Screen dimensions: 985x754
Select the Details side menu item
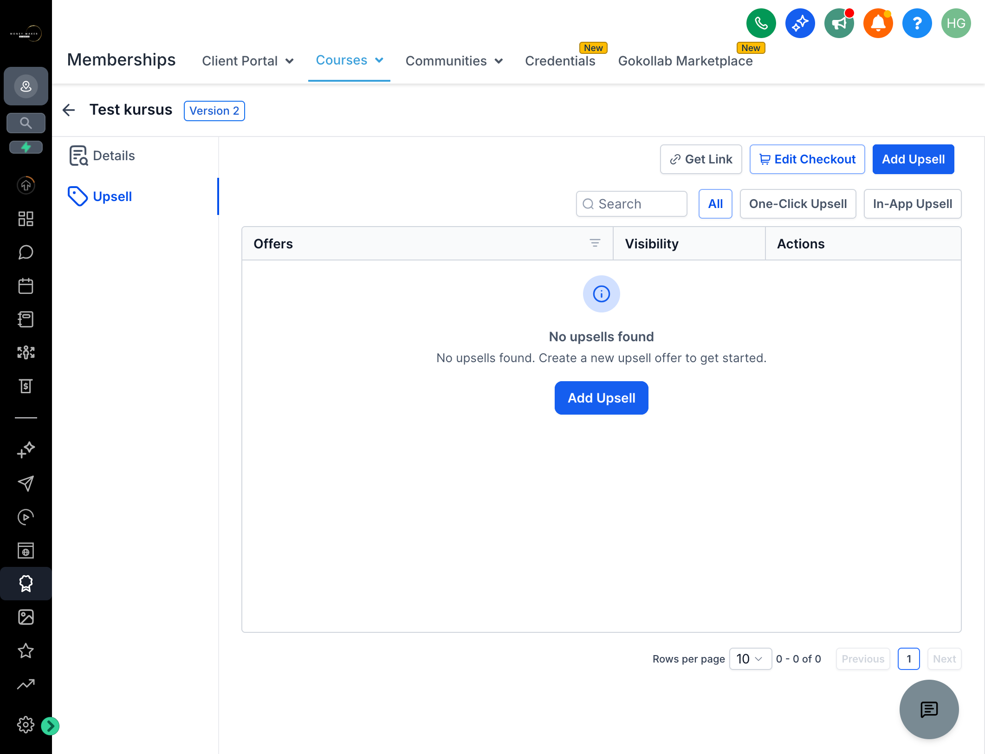click(x=102, y=156)
